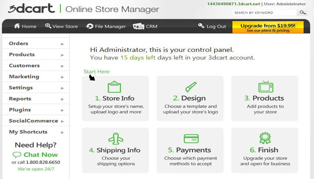Open View Store in the top bar
Image resolution: width=314 pixels, height=179 pixels.
point(61,26)
